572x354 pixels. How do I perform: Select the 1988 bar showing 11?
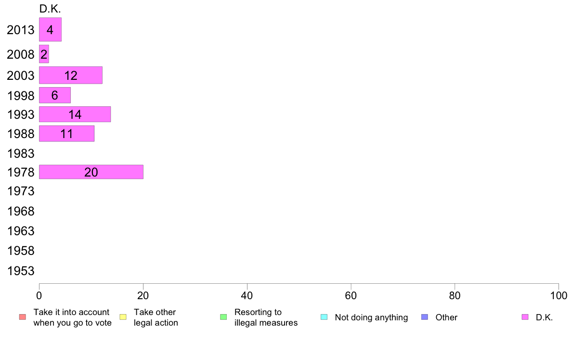(x=67, y=133)
